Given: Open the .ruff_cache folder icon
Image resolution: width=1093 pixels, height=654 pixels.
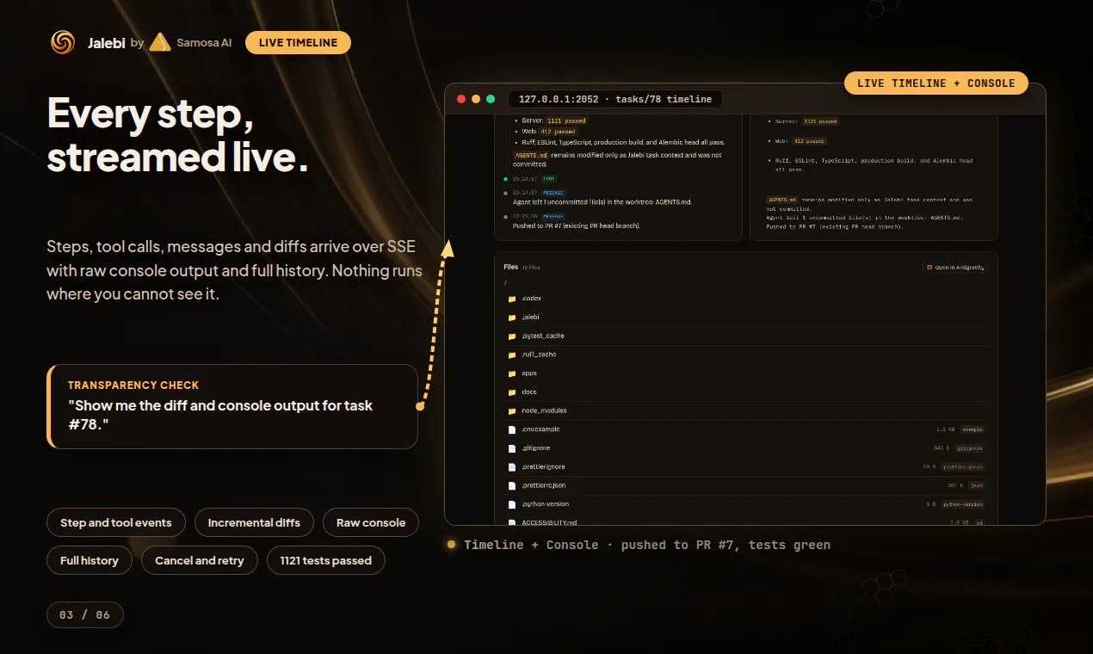Looking at the screenshot, I should tap(512, 355).
